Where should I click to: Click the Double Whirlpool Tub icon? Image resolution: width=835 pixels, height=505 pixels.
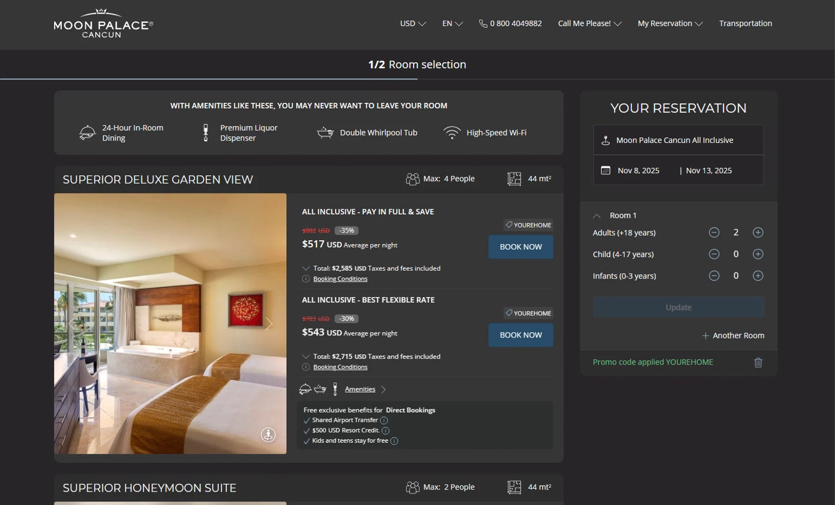tap(325, 133)
